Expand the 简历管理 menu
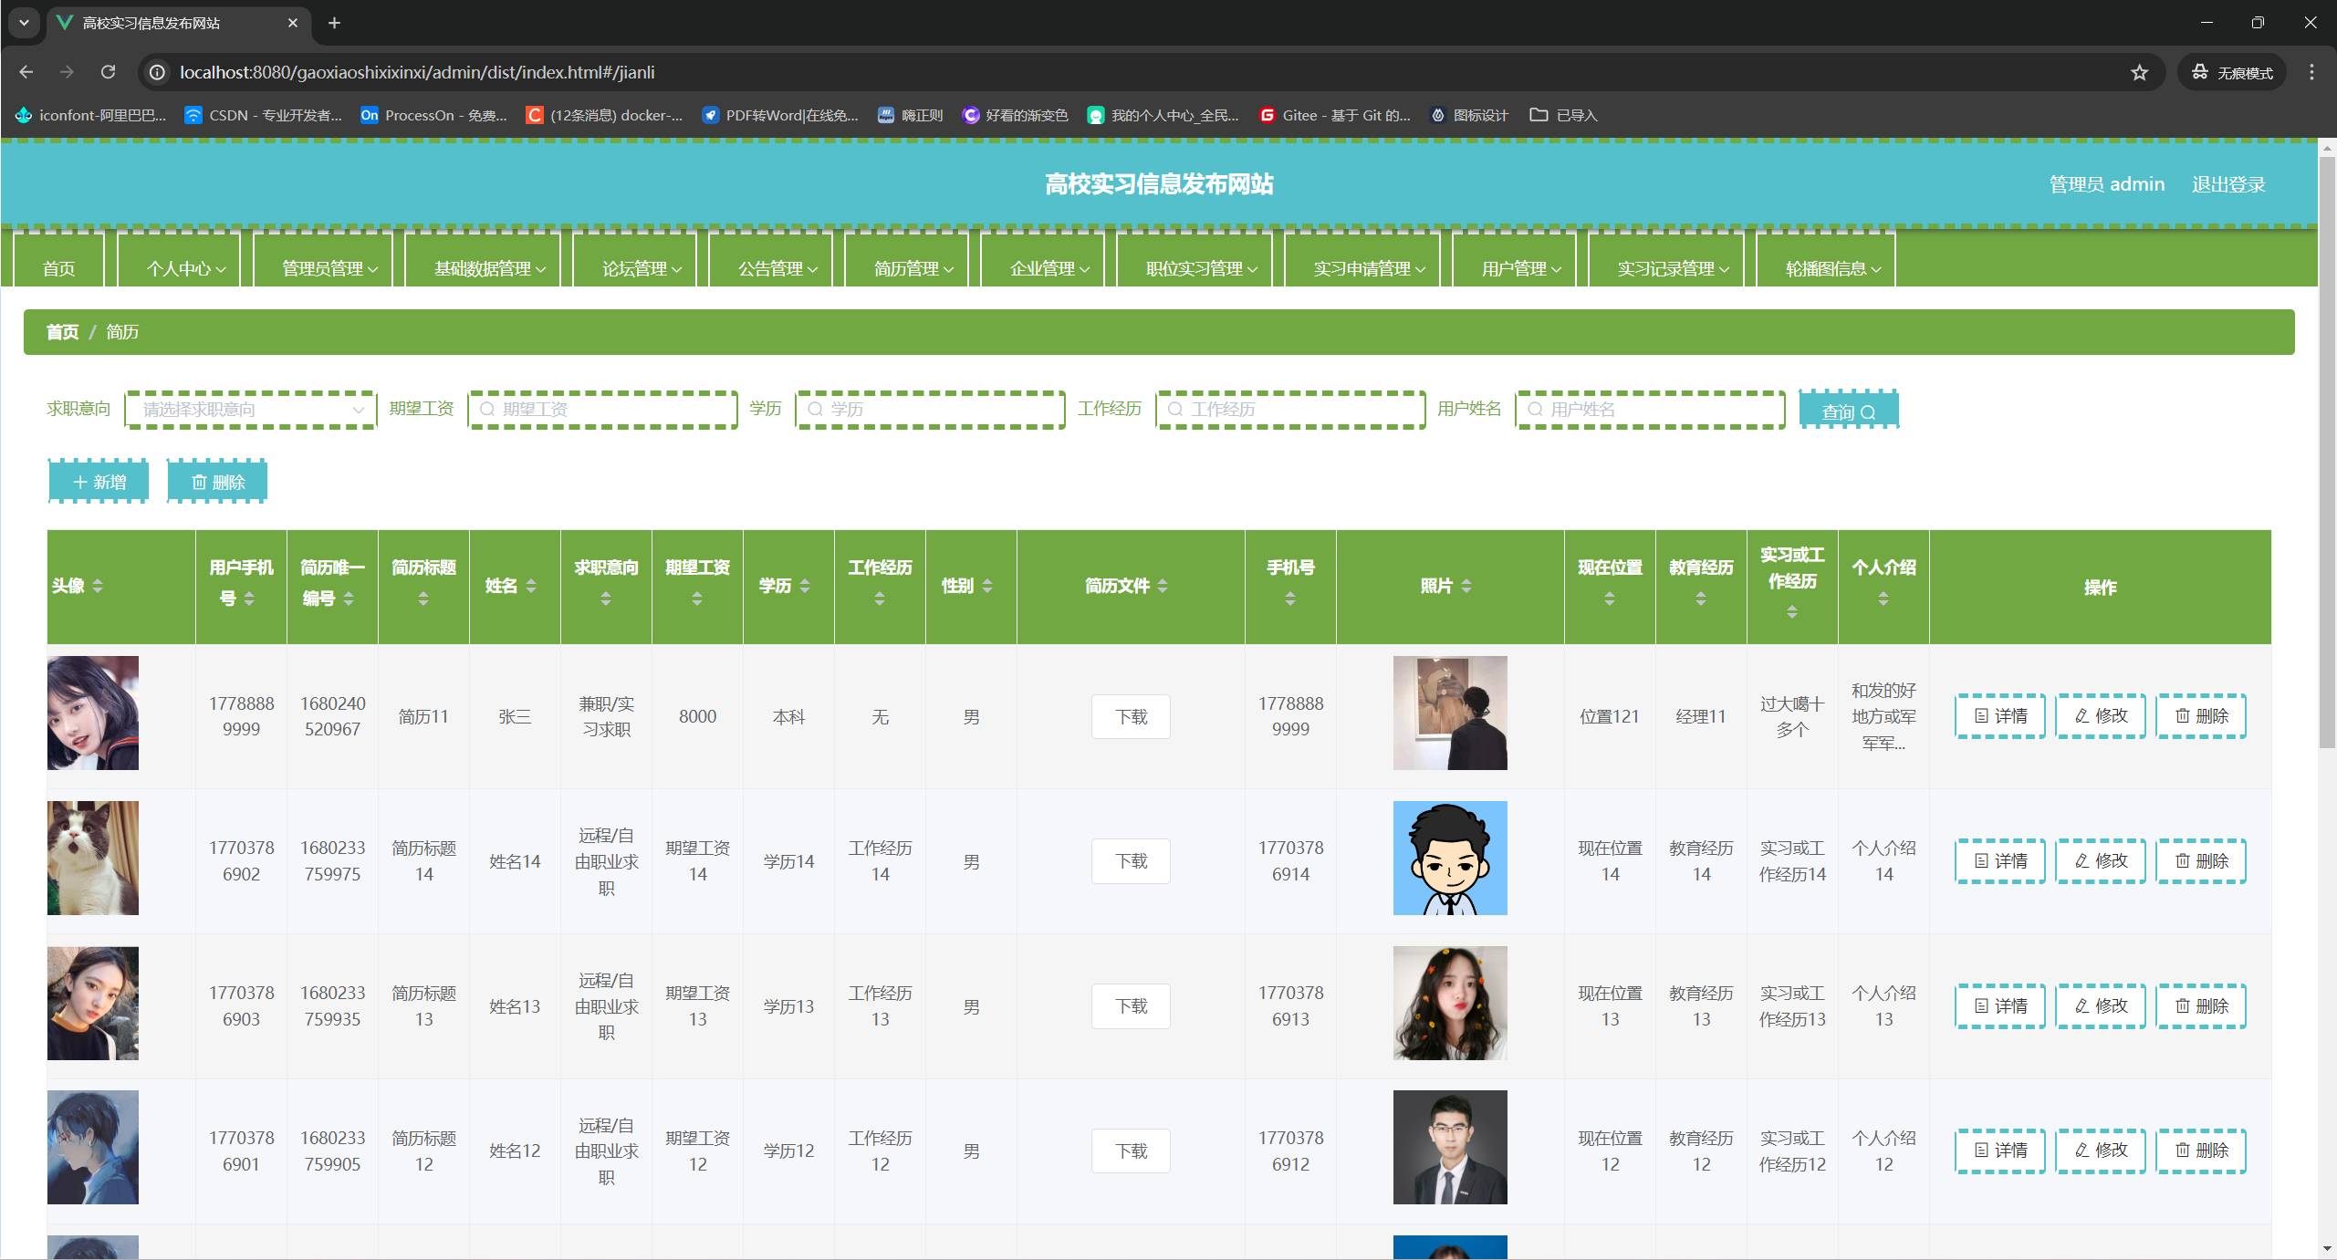Screen dimensions: 2337x1260 (913, 268)
